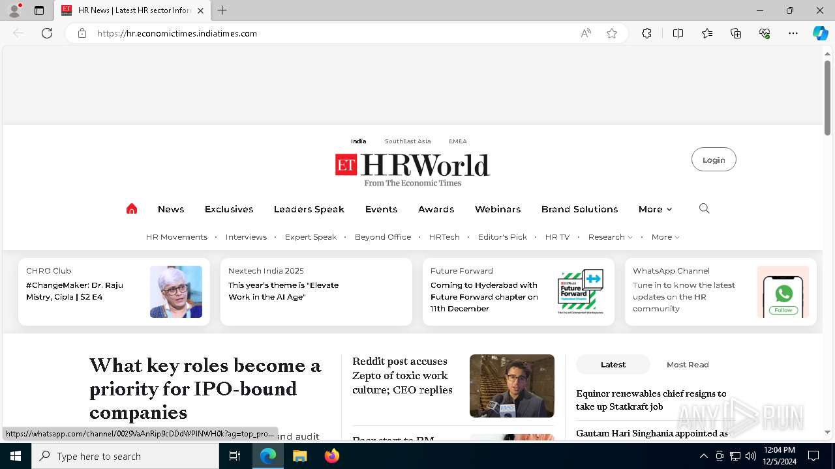This screenshot has width=835, height=469.
Task: Expand the More dropdown in secondary nav
Action: tap(665, 237)
